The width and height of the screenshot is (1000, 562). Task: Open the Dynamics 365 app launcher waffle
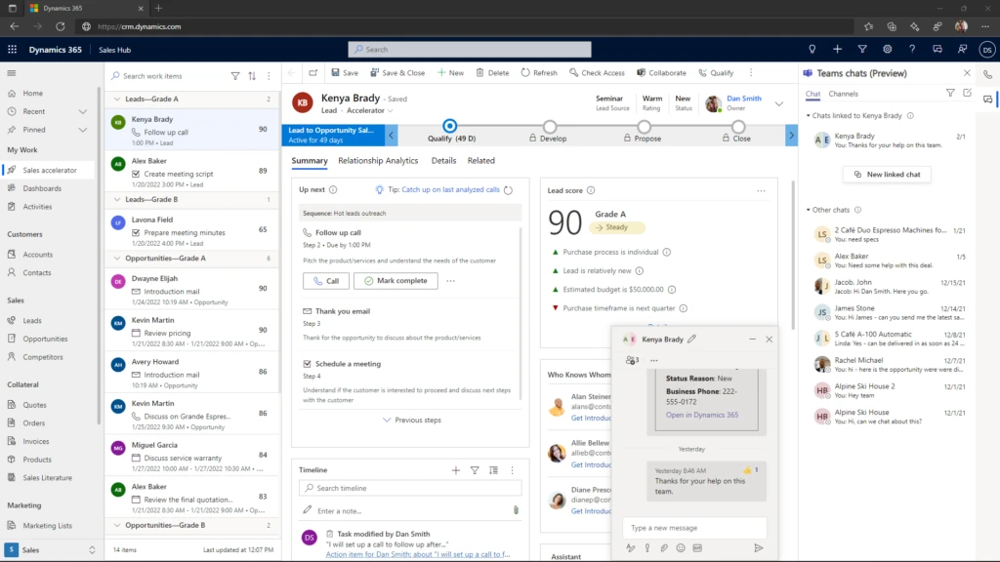click(12, 49)
